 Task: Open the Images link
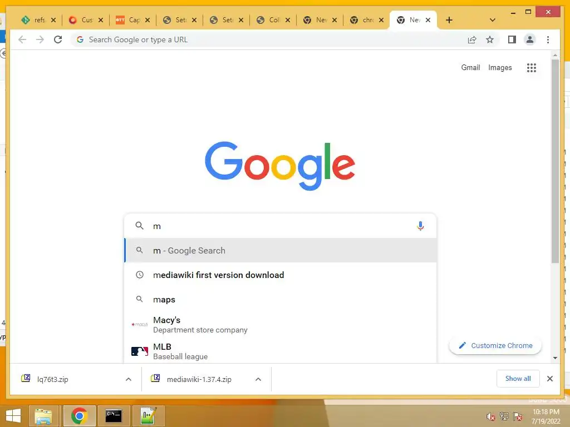(500, 67)
